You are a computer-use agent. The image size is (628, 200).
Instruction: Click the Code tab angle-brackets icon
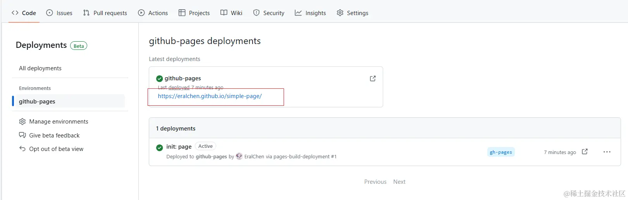pos(15,13)
